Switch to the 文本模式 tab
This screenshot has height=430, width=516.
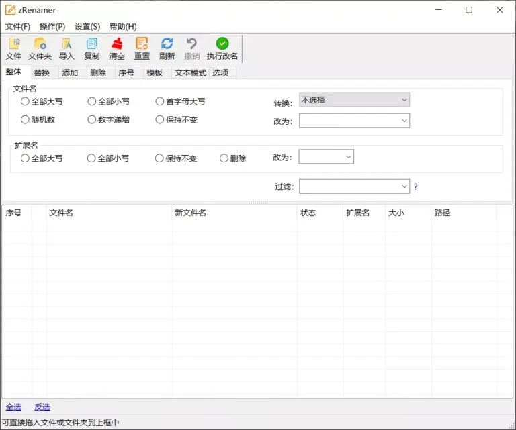190,72
